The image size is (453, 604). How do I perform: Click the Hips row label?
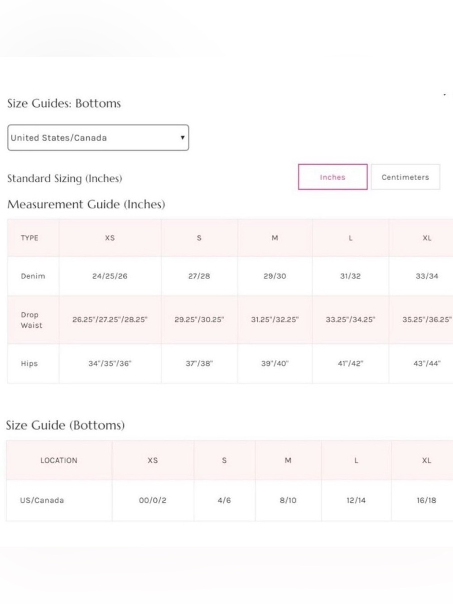tap(29, 363)
